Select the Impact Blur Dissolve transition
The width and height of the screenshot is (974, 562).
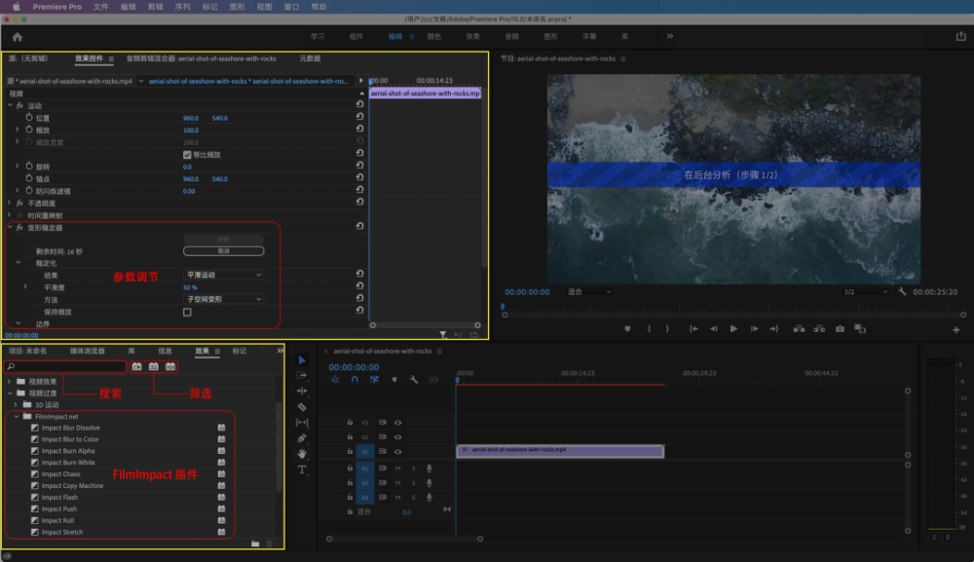point(70,428)
